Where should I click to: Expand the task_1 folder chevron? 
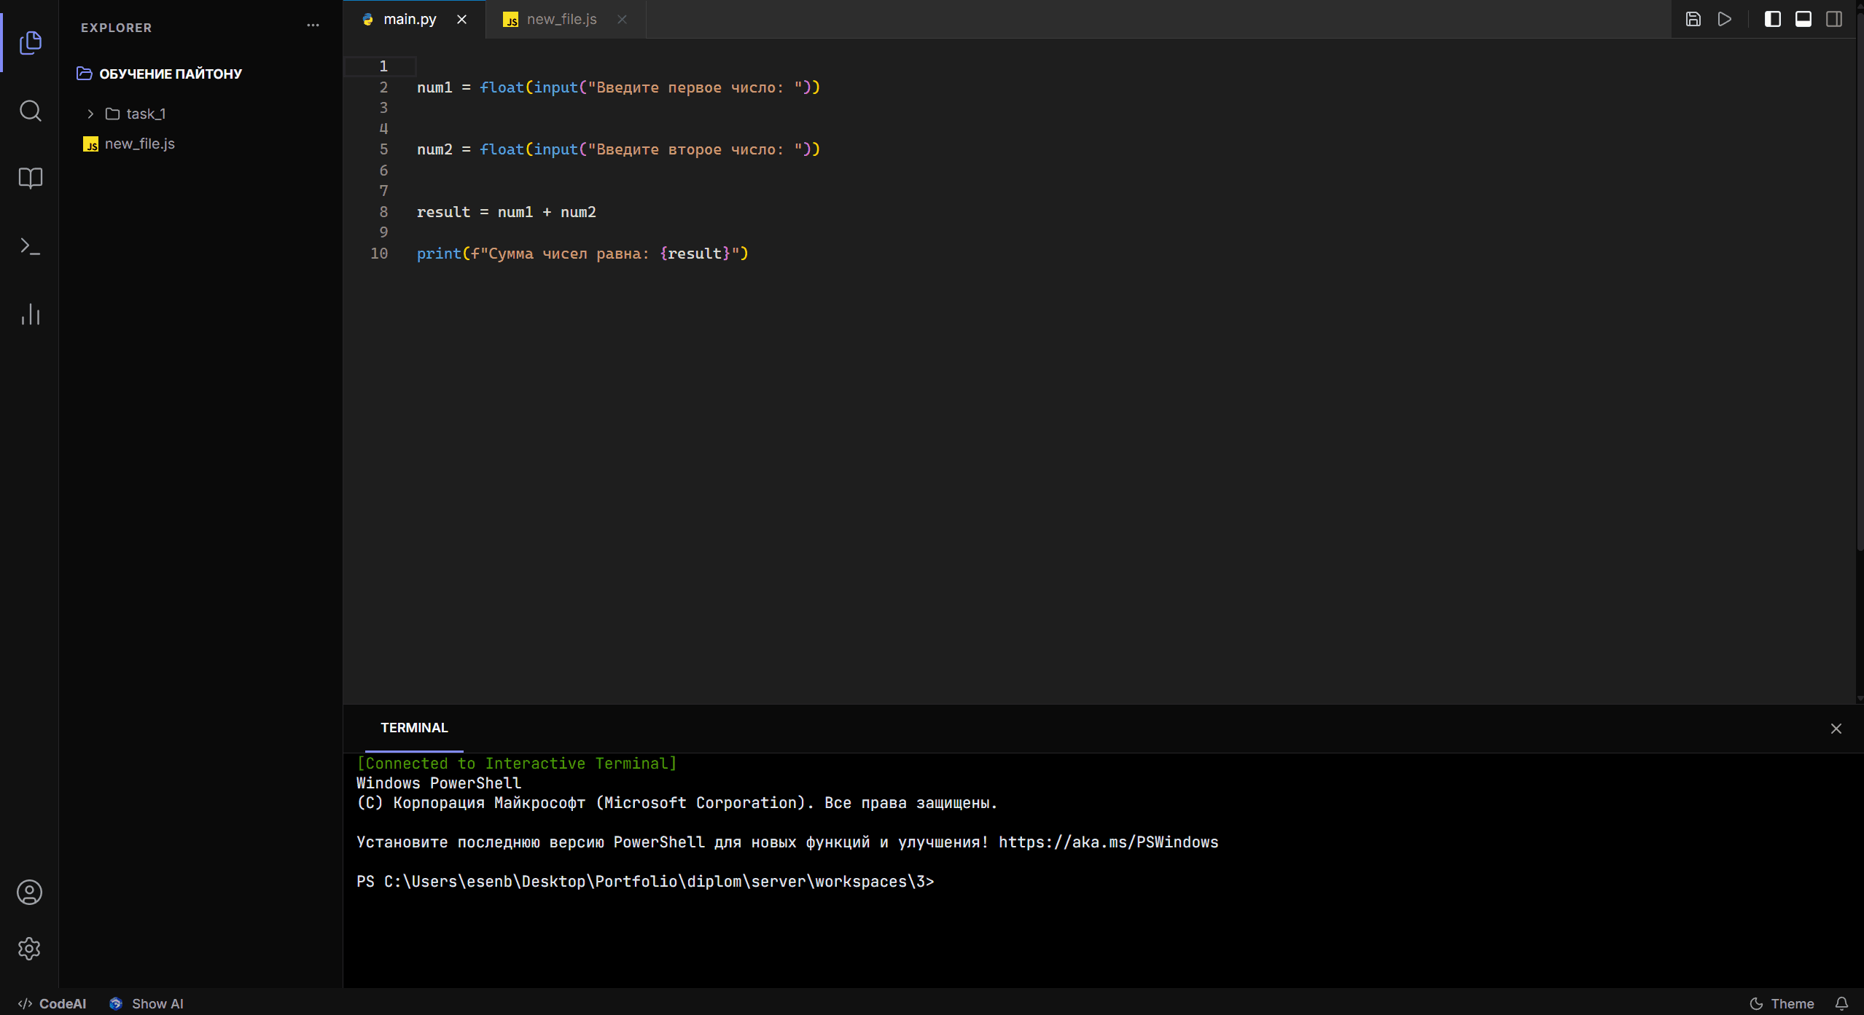[90, 114]
